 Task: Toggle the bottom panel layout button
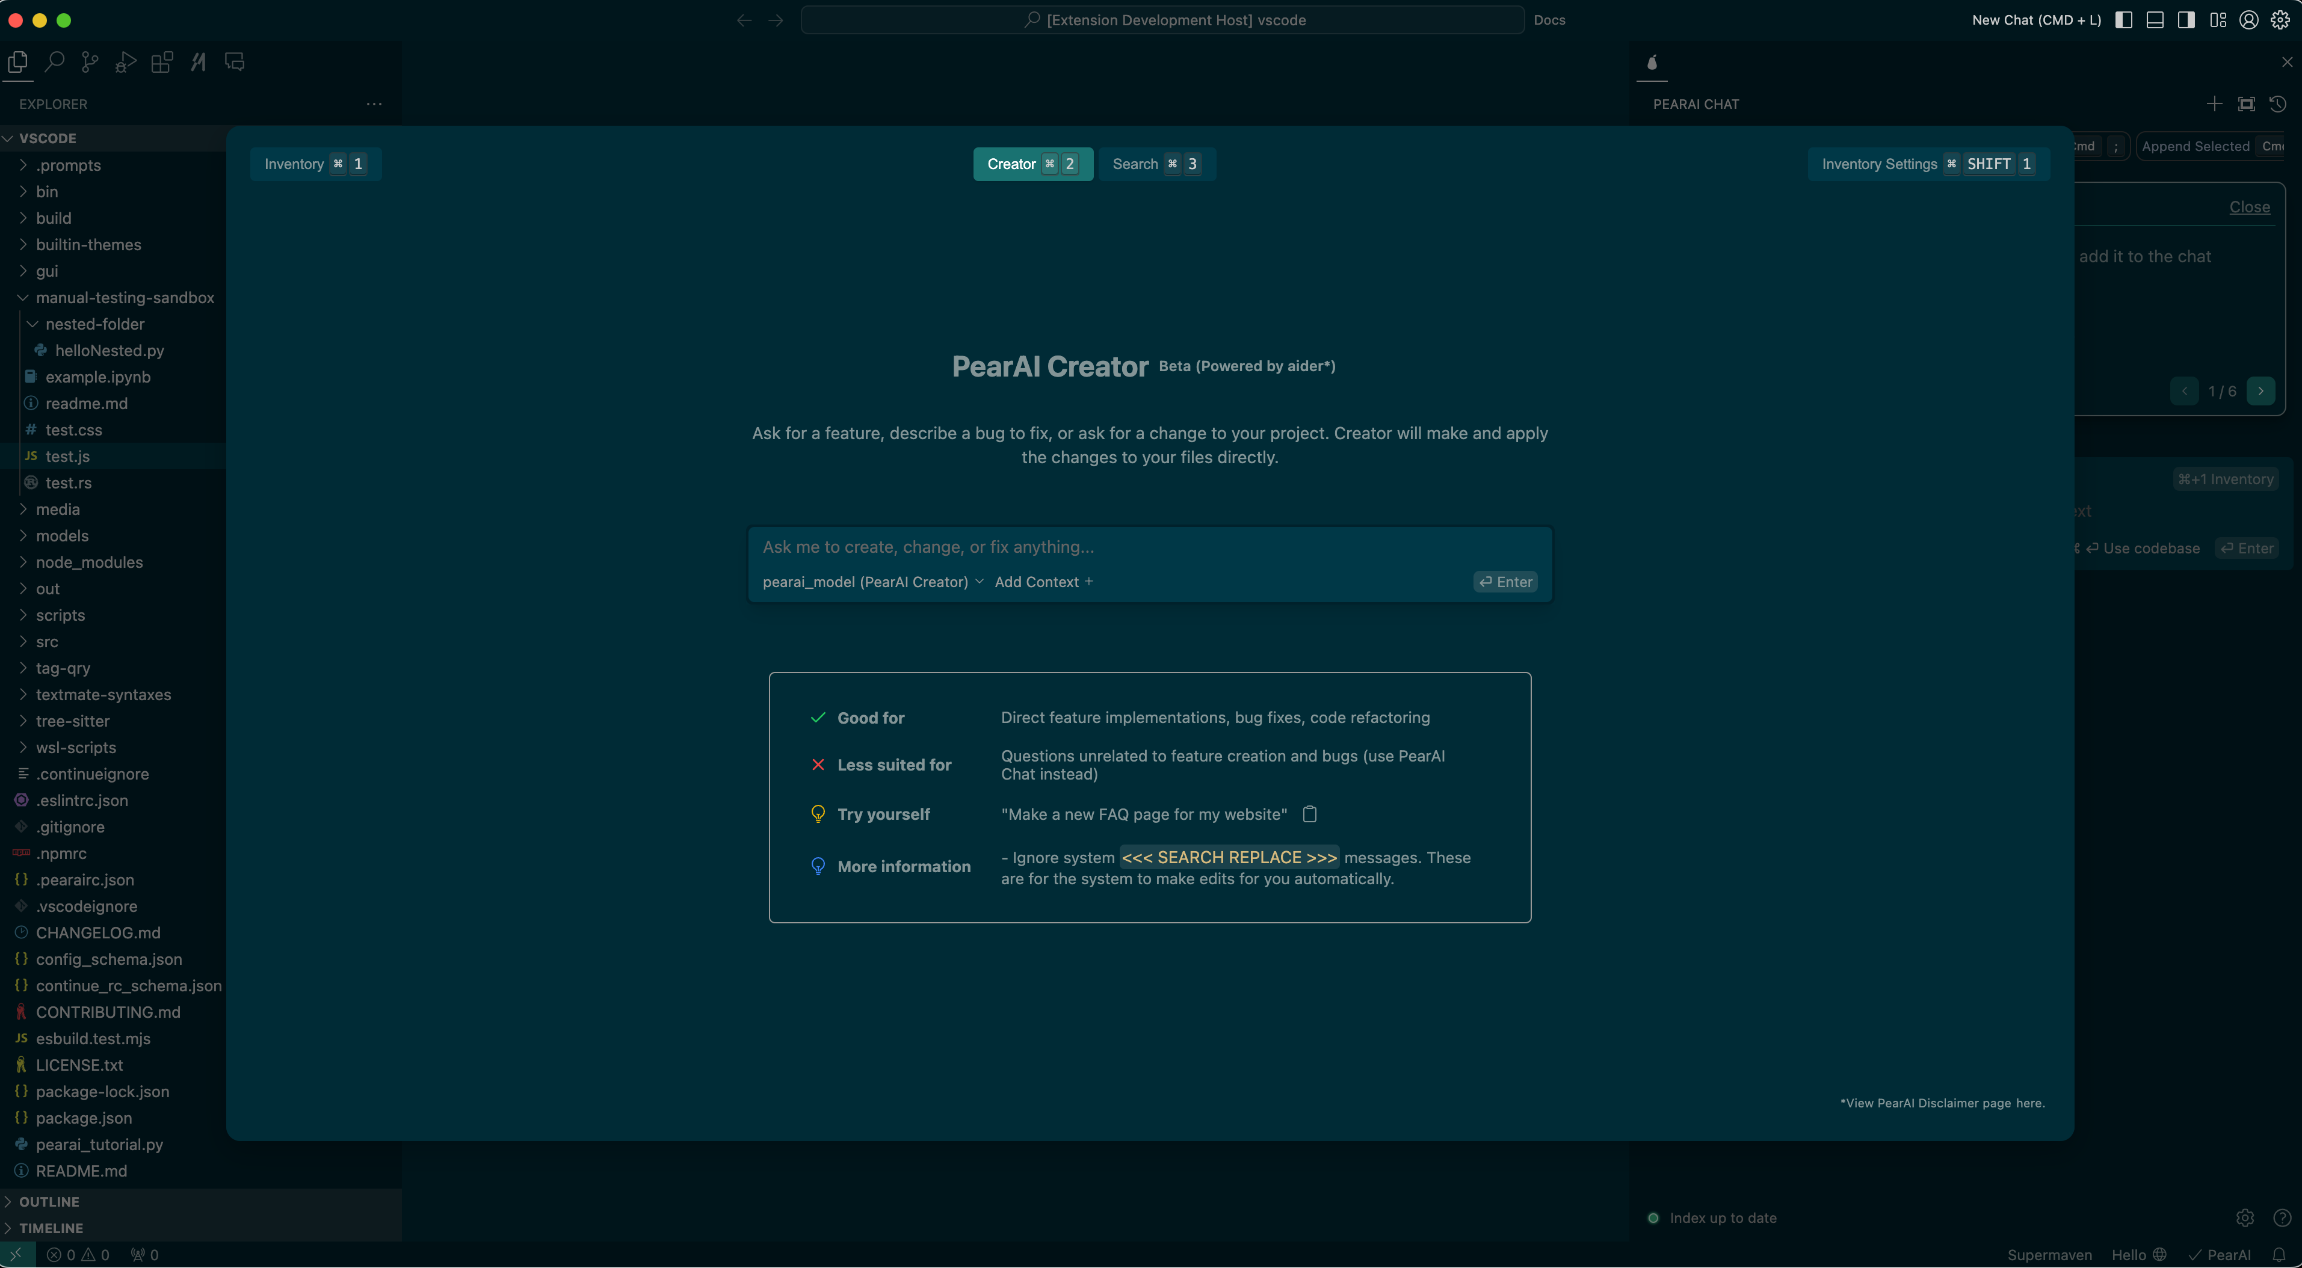point(2155,20)
